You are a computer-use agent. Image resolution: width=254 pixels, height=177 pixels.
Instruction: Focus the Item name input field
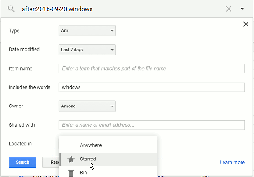coord(151,68)
